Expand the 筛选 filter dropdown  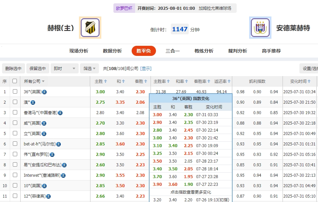(x=88, y=68)
